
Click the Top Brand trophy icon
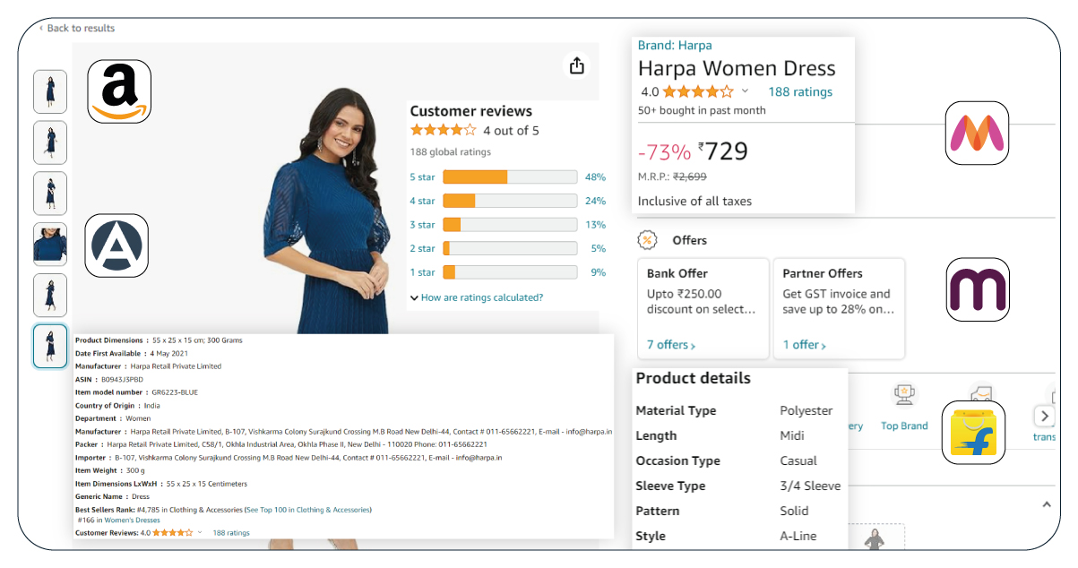pyautogui.click(x=903, y=395)
